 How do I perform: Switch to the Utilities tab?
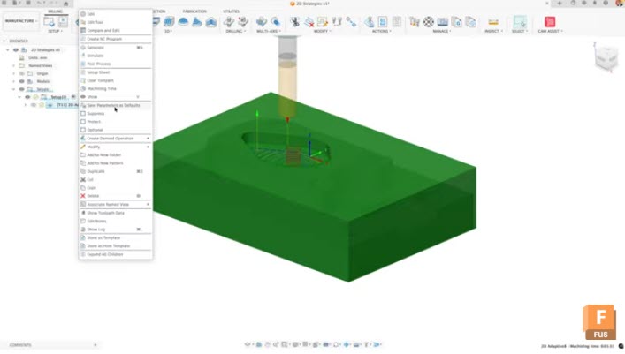click(232, 11)
